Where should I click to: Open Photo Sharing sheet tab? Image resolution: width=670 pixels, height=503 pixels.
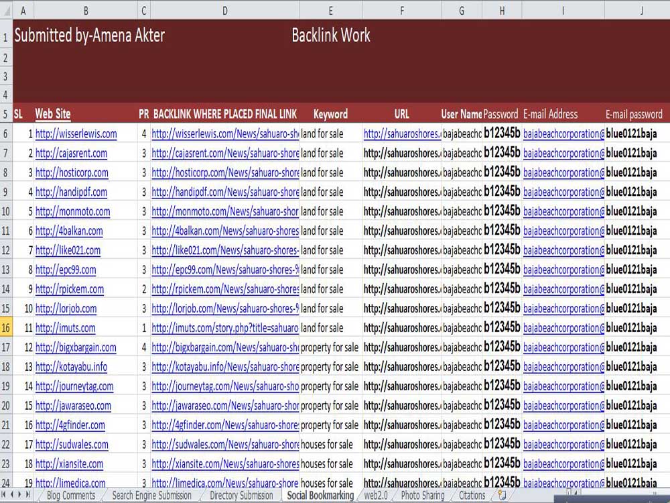pos(423,496)
